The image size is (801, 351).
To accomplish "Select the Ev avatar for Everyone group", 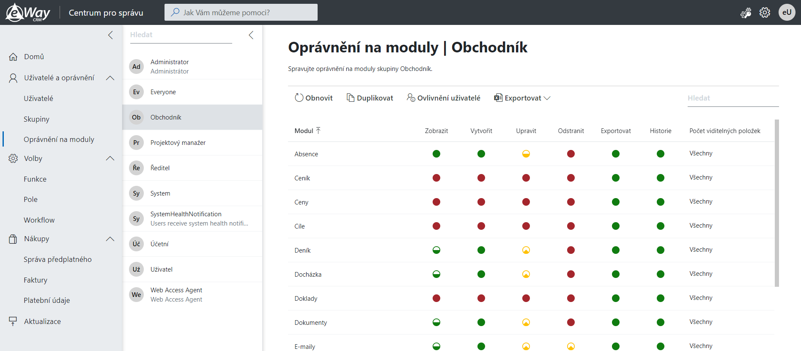I will (136, 92).
